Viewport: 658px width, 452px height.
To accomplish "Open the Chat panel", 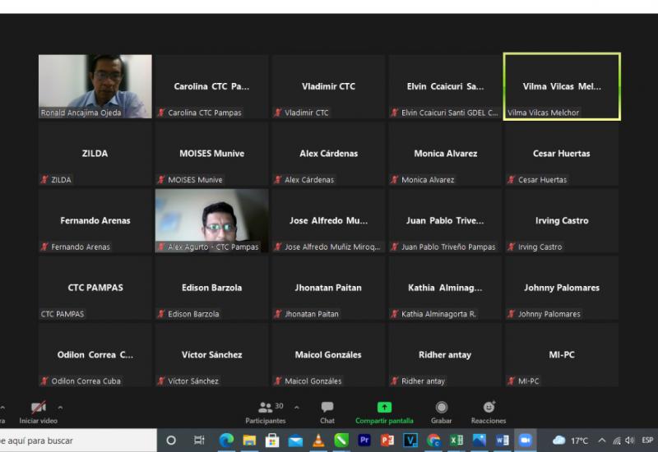I will tap(327, 412).
